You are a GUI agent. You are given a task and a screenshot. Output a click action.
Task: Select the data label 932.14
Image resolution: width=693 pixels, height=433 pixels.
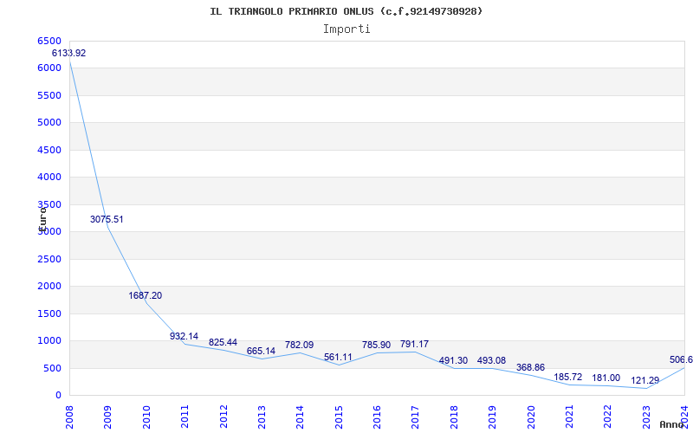(184, 336)
